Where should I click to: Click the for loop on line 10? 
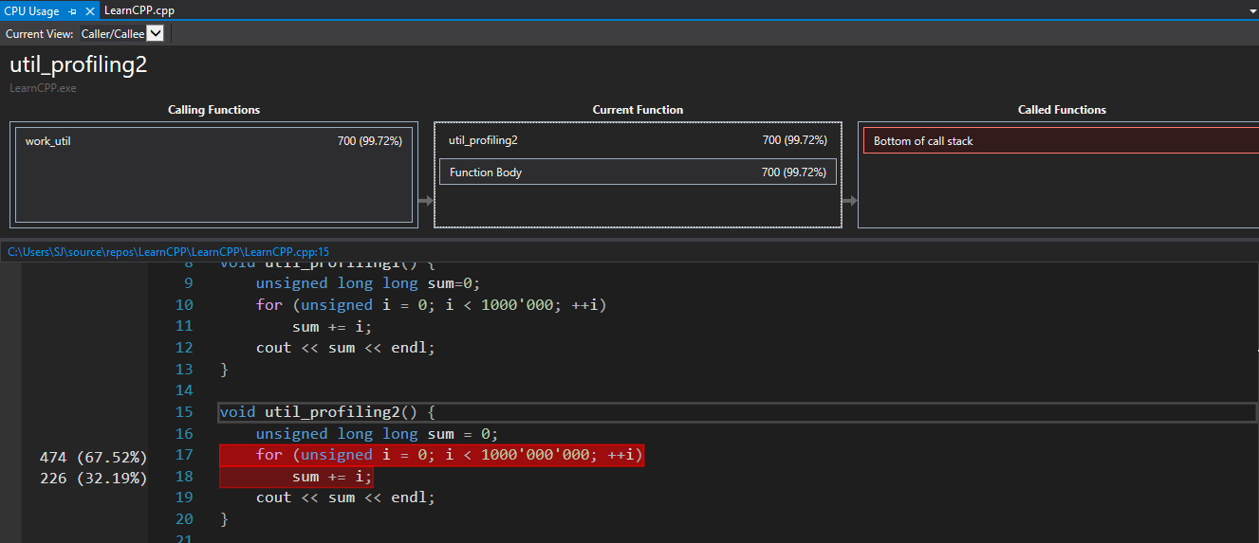point(431,305)
